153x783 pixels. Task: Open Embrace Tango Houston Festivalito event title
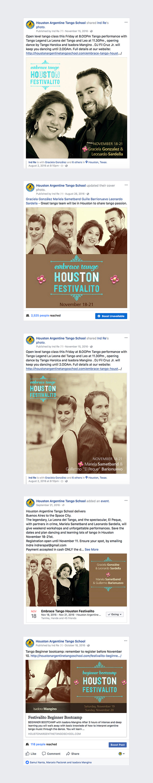[x=68, y=611]
